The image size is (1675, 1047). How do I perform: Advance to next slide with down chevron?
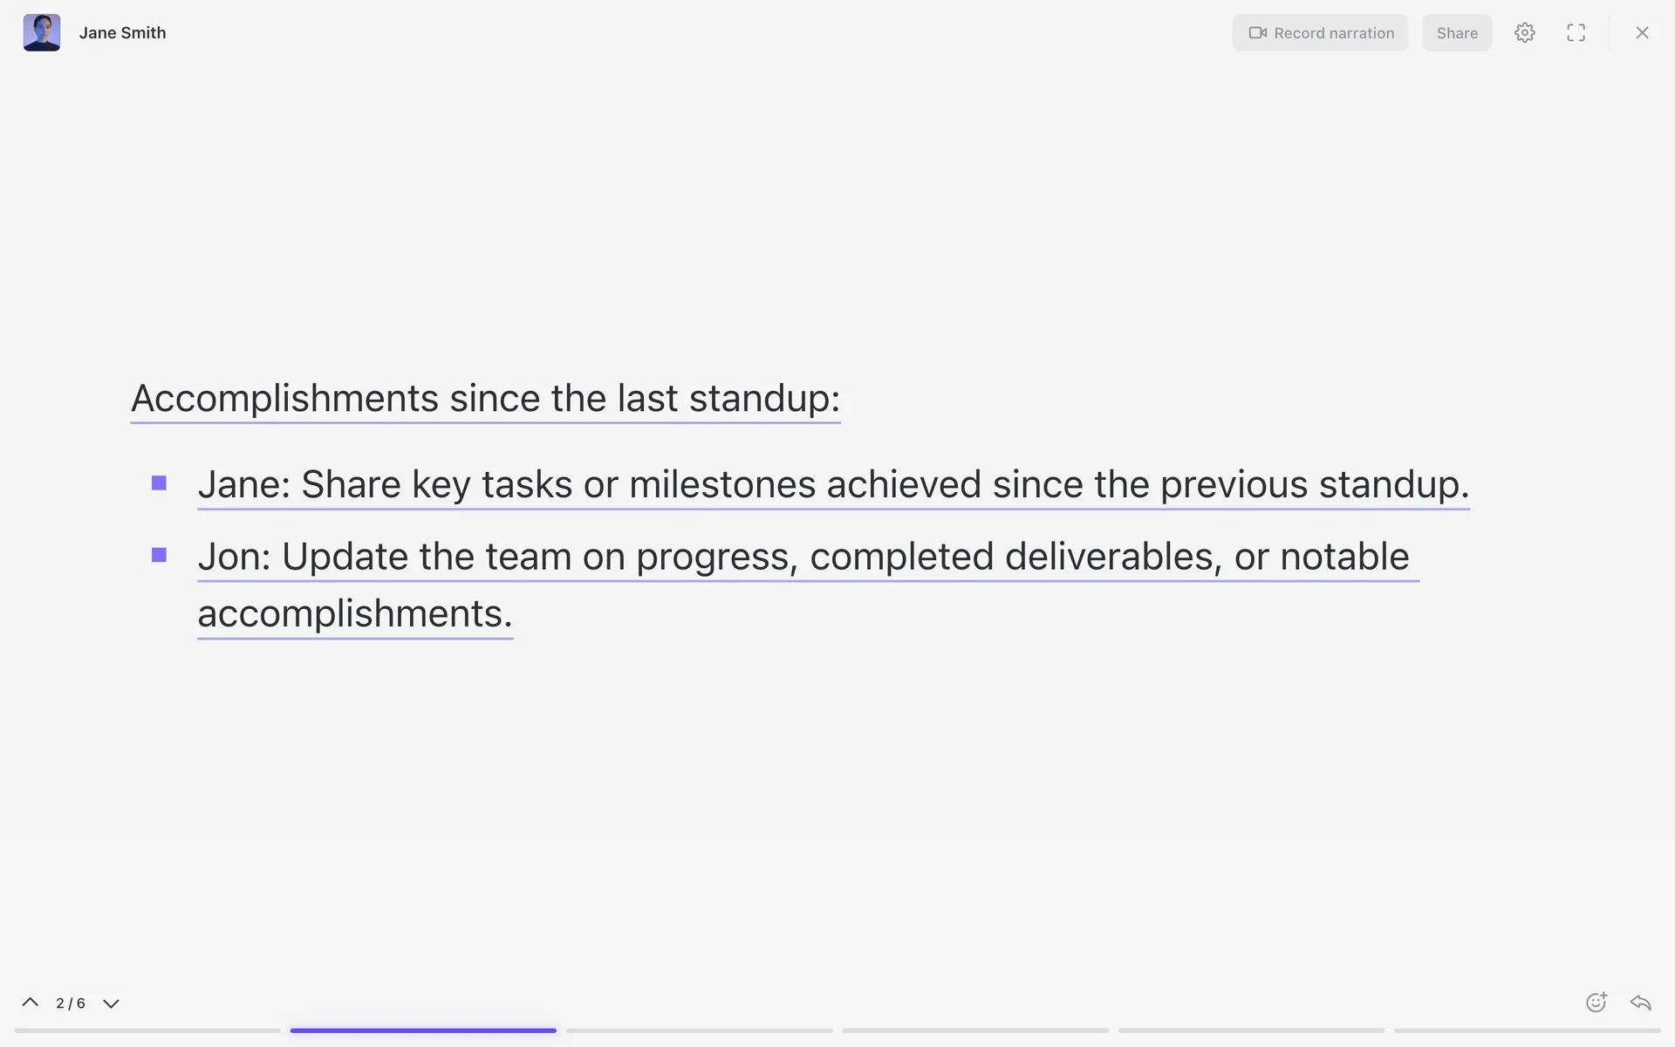(x=111, y=1003)
